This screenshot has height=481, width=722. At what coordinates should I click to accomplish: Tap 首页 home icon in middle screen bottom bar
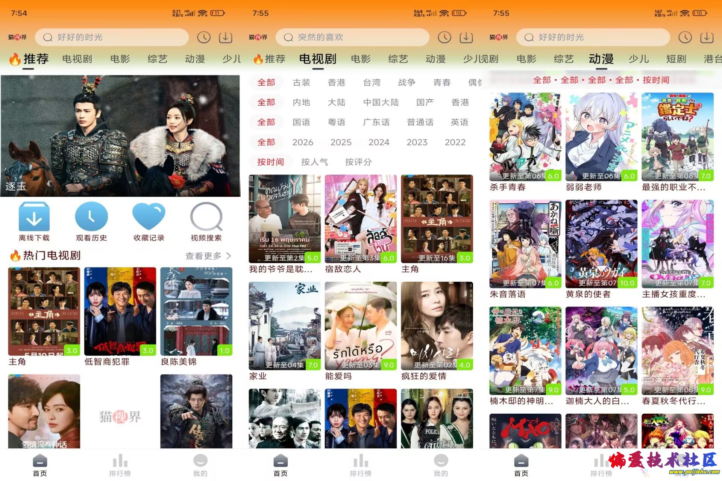pos(281,461)
